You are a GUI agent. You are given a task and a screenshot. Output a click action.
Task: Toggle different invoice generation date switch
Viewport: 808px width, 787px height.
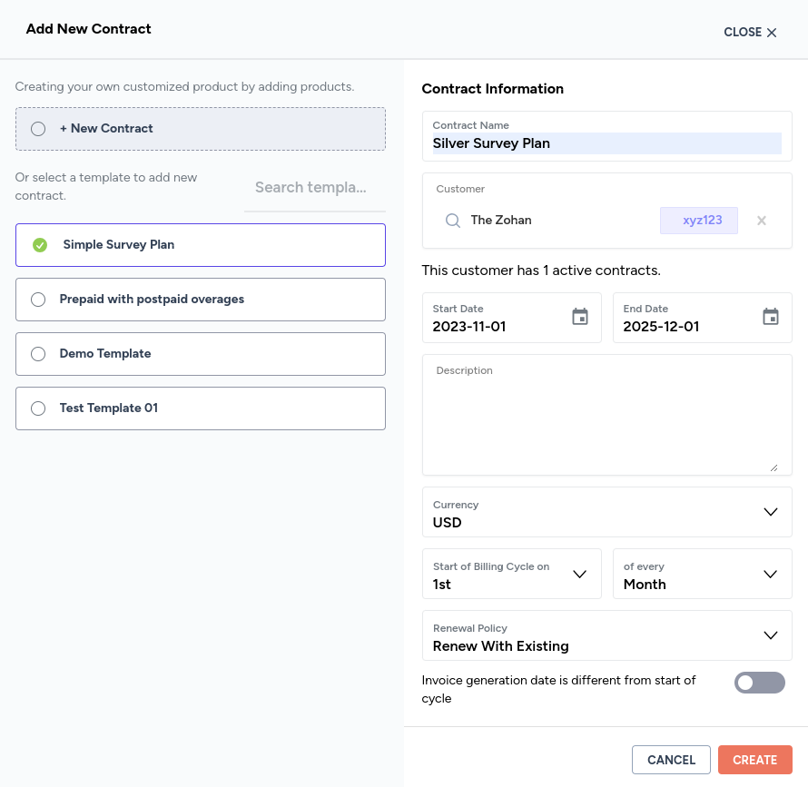759,683
